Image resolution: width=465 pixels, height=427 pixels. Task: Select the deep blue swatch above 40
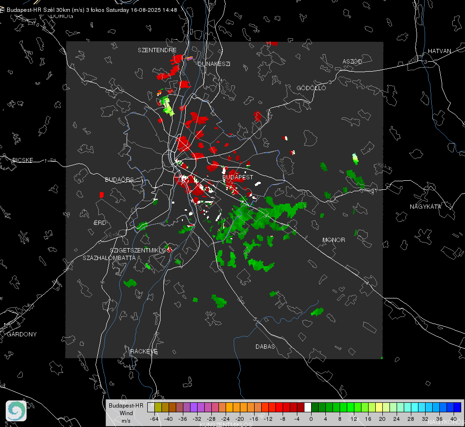pos(457,407)
